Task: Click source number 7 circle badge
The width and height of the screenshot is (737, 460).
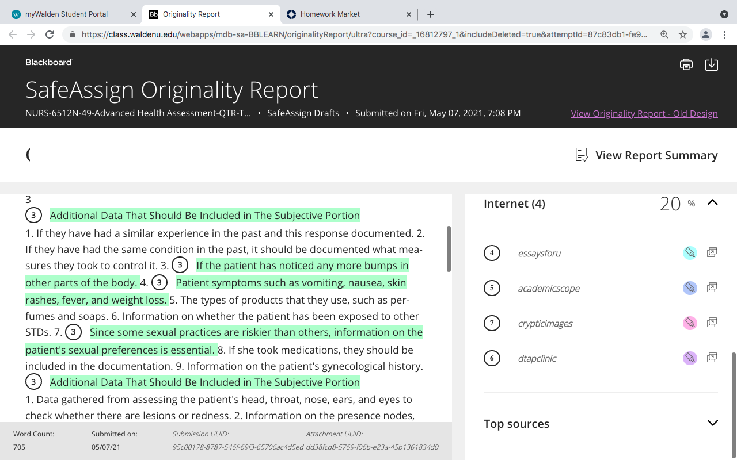Action: coord(492,323)
